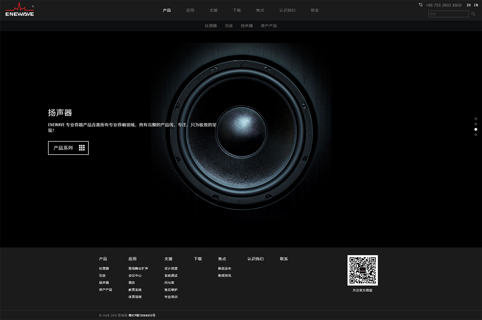
Task: Open the 产品 top navigation menu
Action: pyautogui.click(x=167, y=10)
